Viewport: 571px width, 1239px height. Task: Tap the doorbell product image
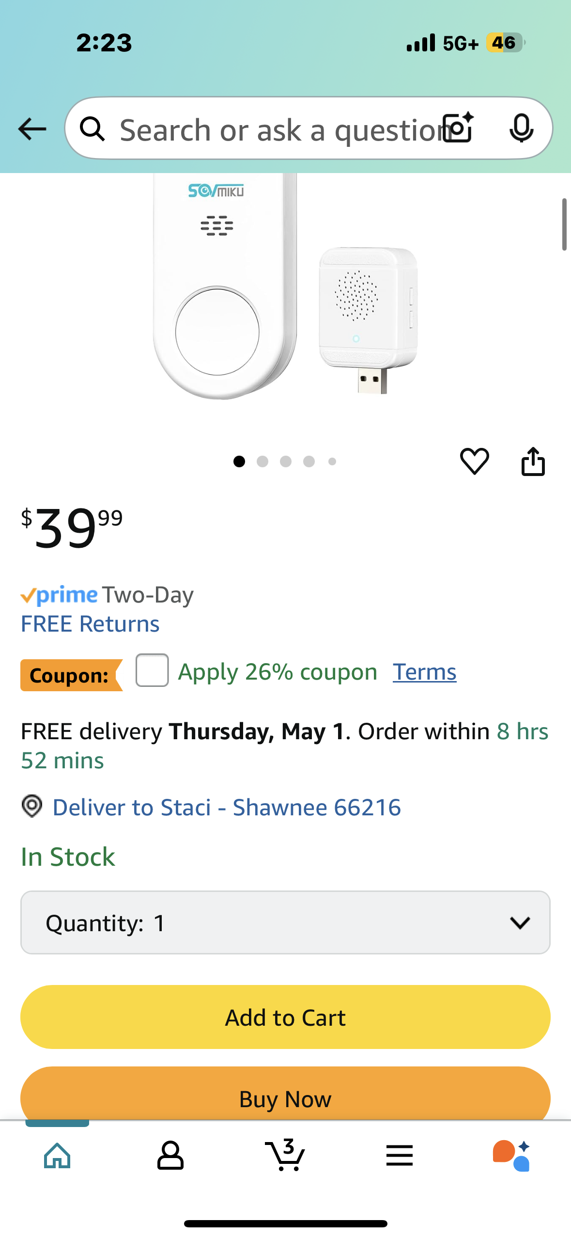(x=285, y=291)
